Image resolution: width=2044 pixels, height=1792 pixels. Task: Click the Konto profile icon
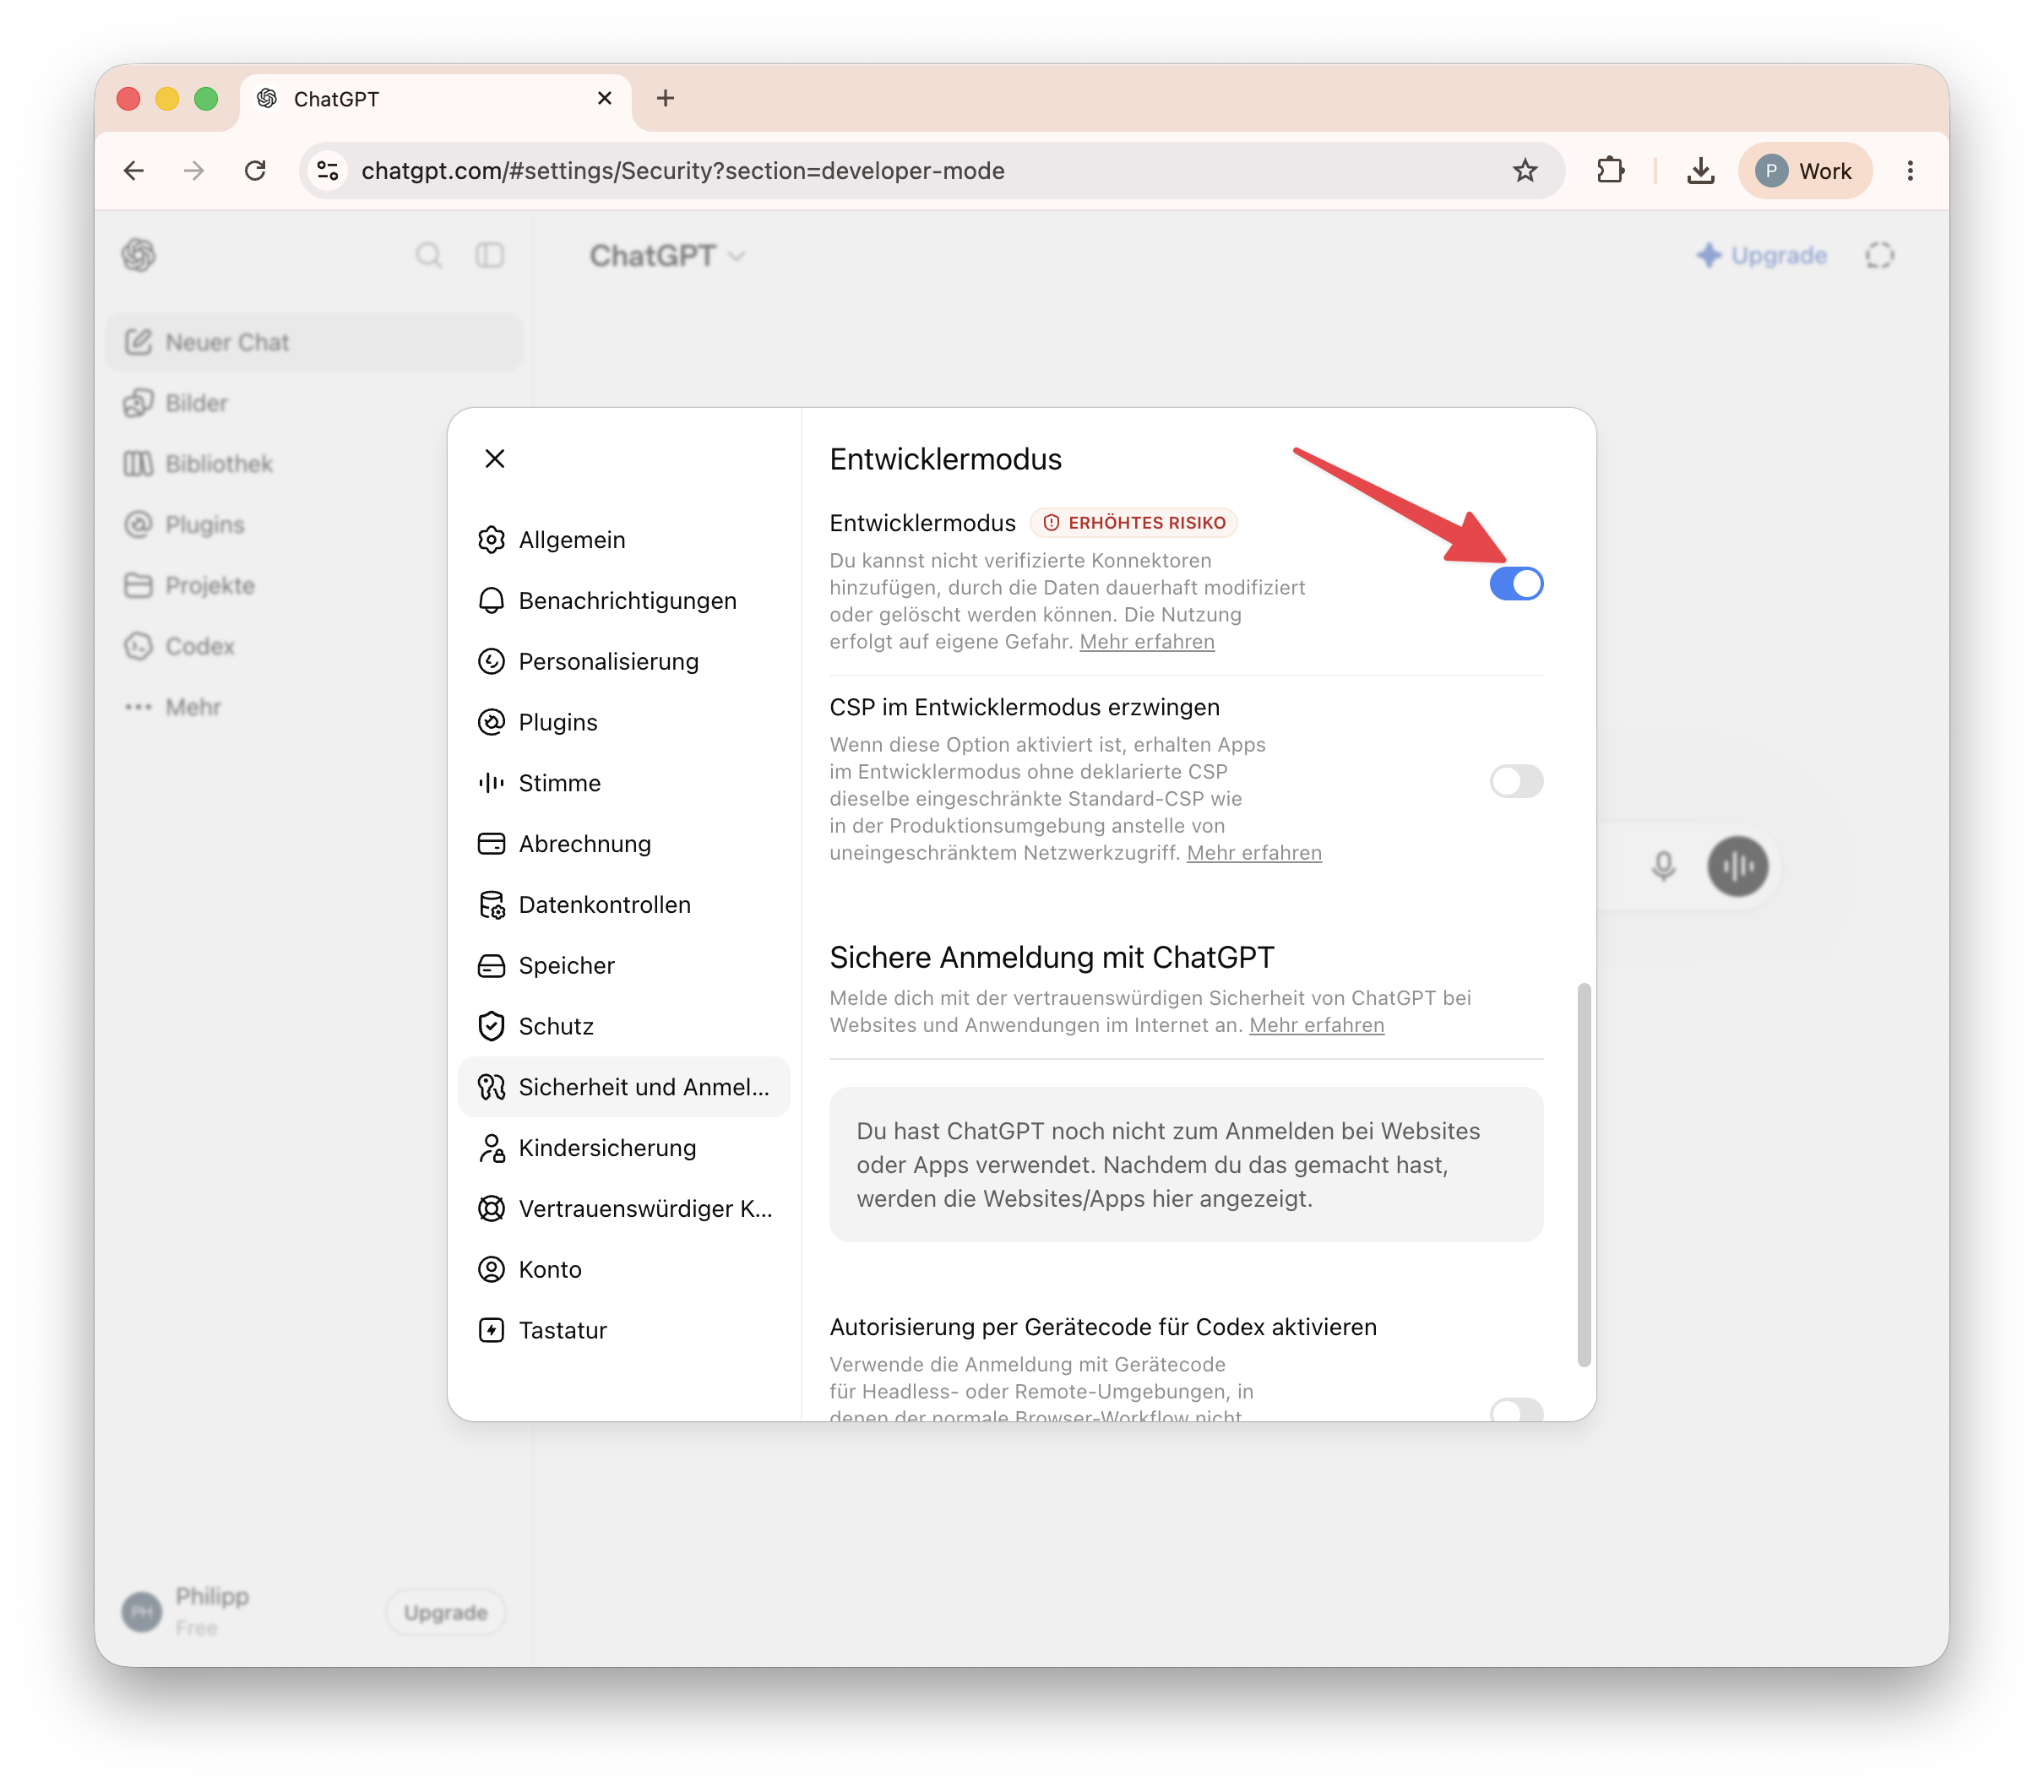pyautogui.click(x=491, y=1270)
